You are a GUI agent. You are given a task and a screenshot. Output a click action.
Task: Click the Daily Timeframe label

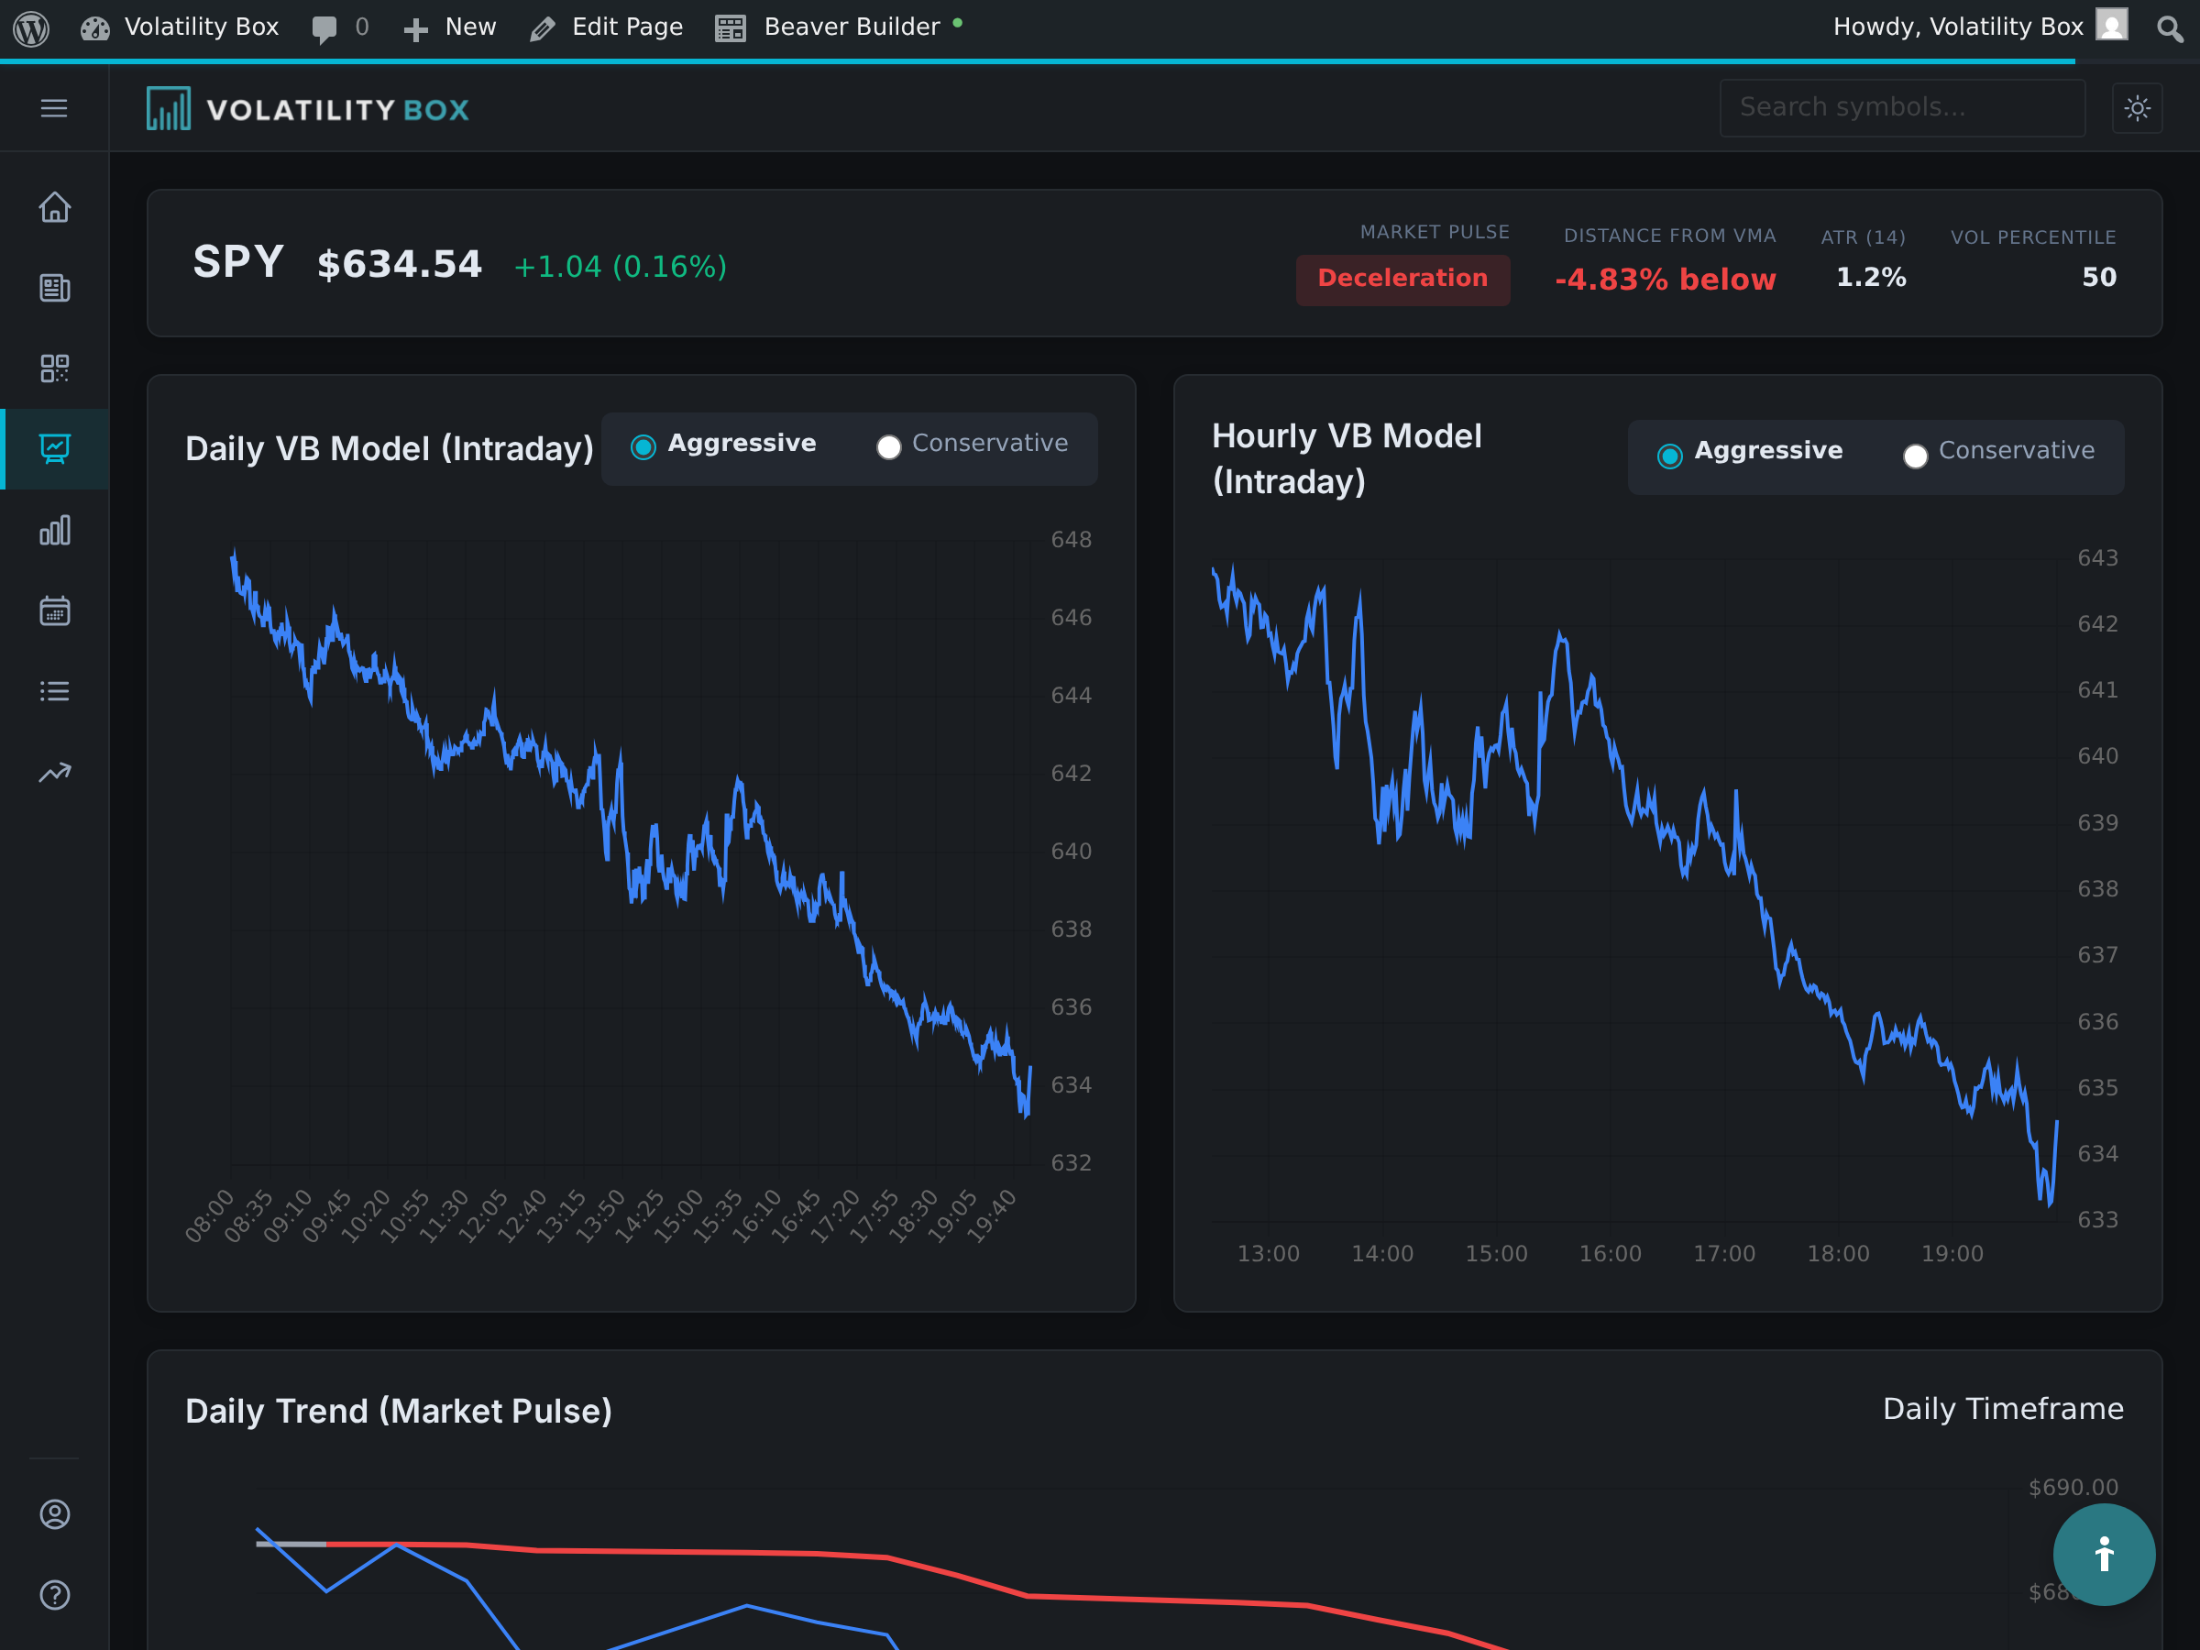(2003, 1409)
